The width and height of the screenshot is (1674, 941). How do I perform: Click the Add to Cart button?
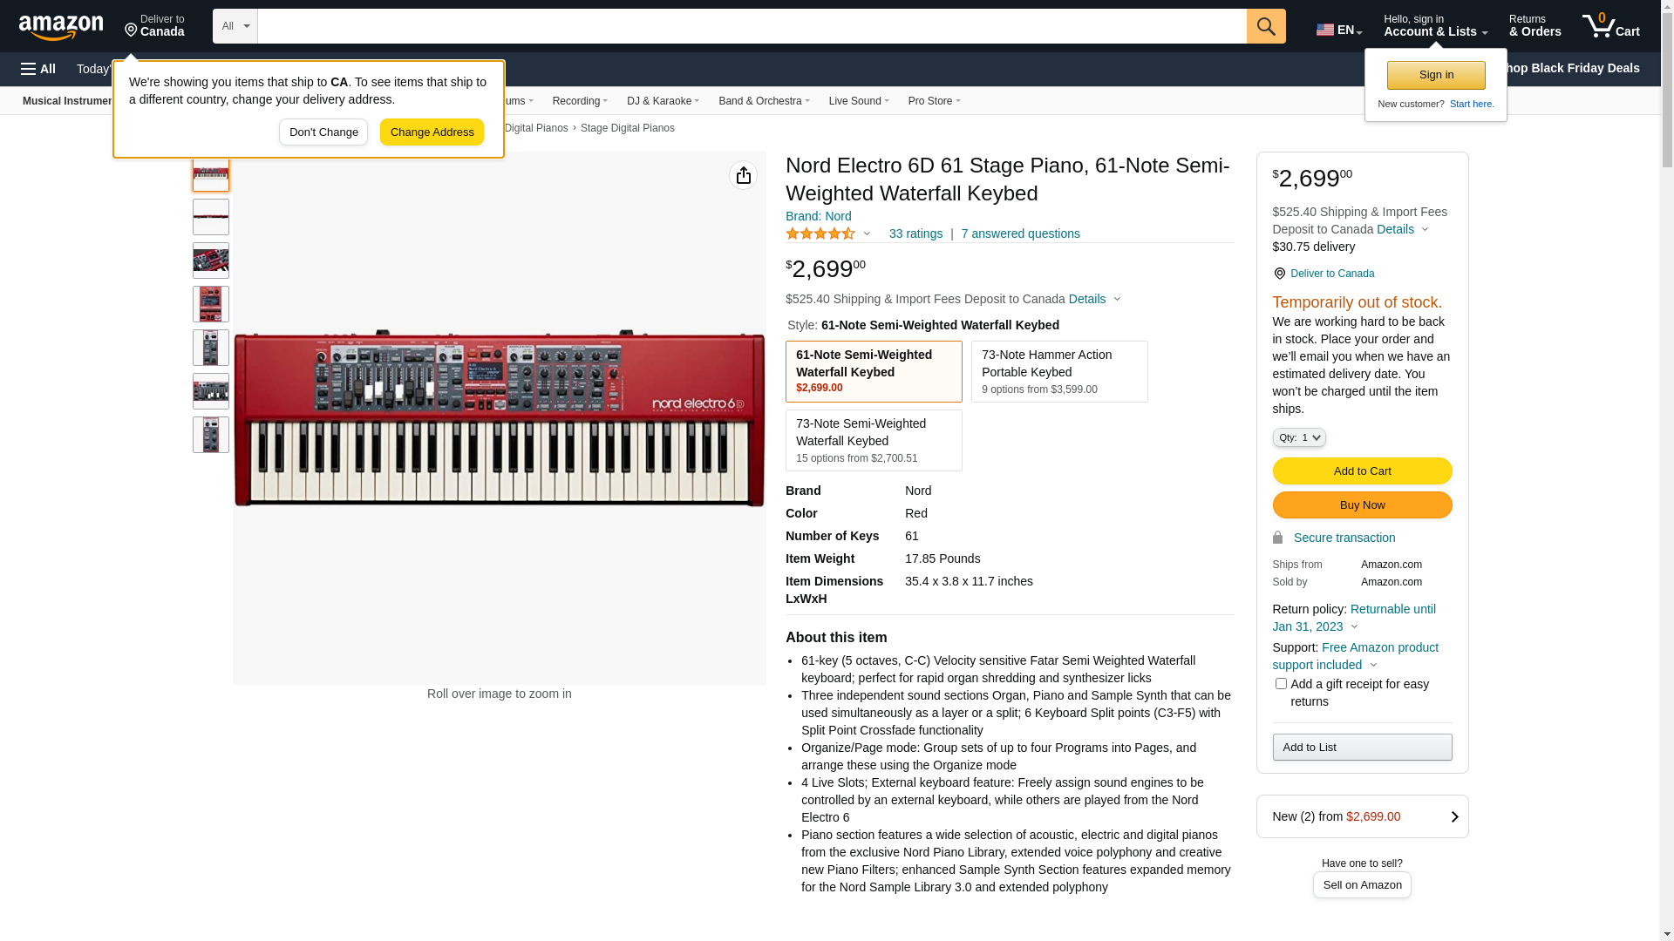[x=1361, y=471]
